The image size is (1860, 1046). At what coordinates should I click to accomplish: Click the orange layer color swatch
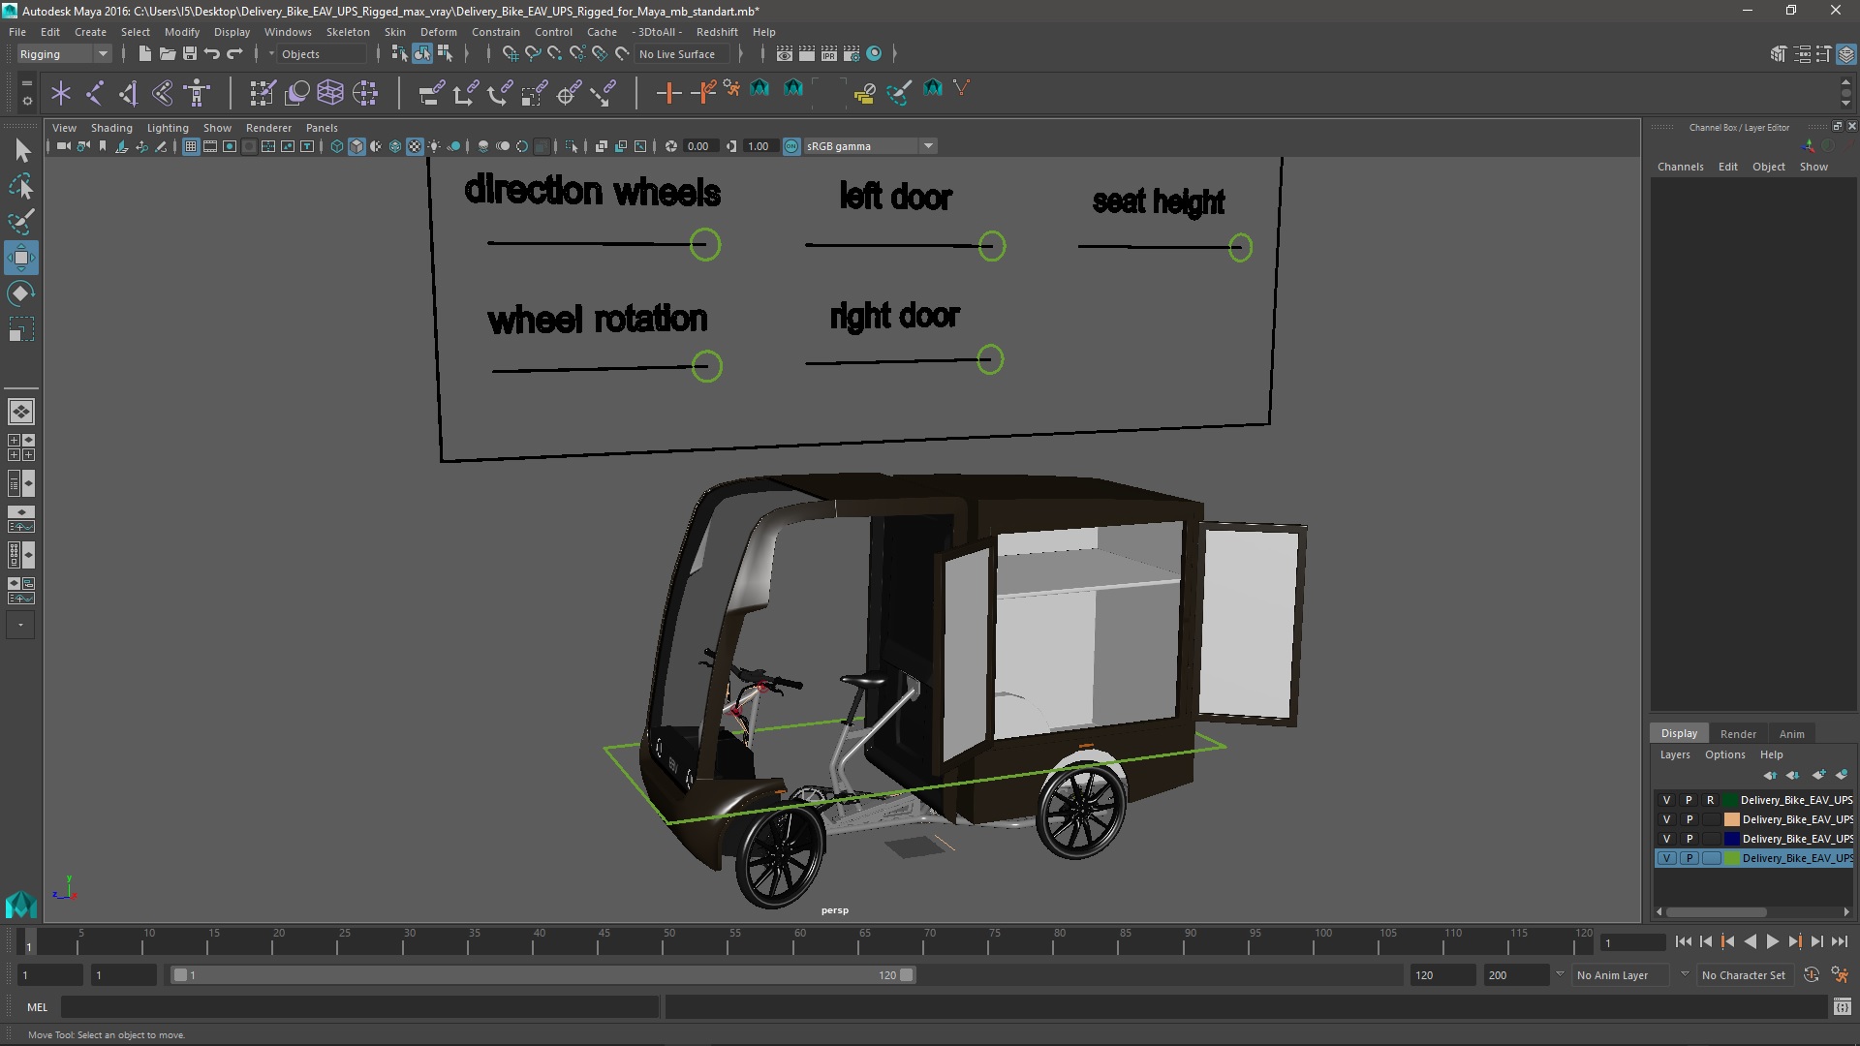coord(1731,819)
